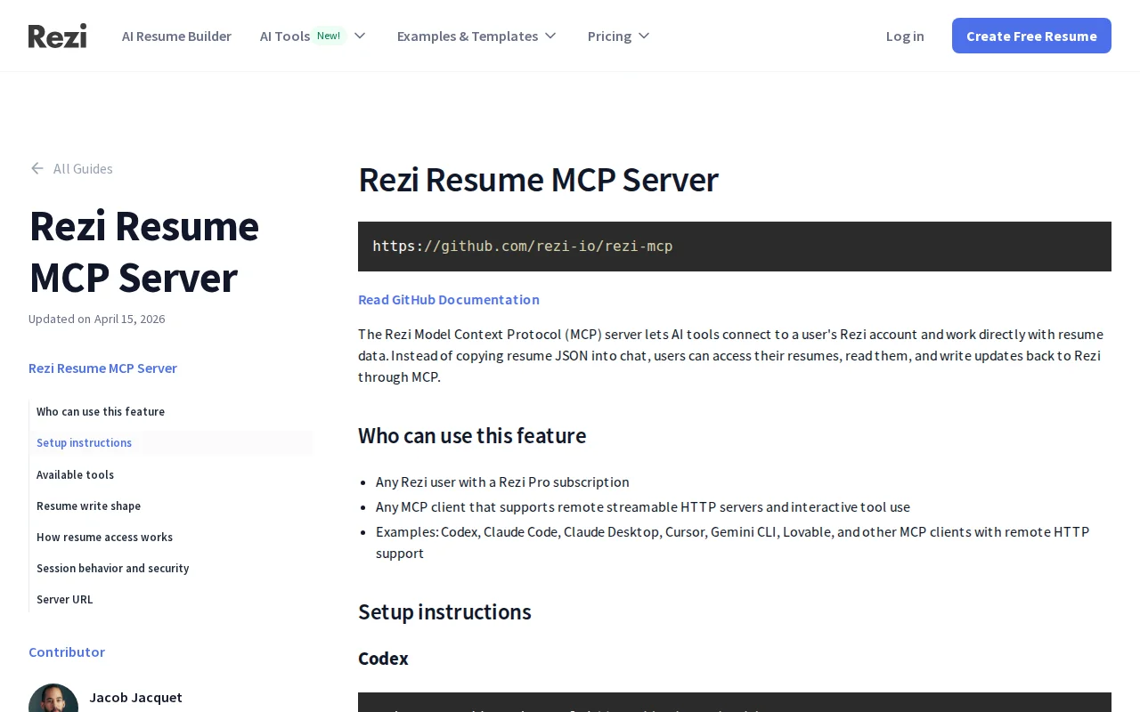Open AI Resume Builder menu item
This screenshot has height=712, width=1140.
(x=176, y=36)
